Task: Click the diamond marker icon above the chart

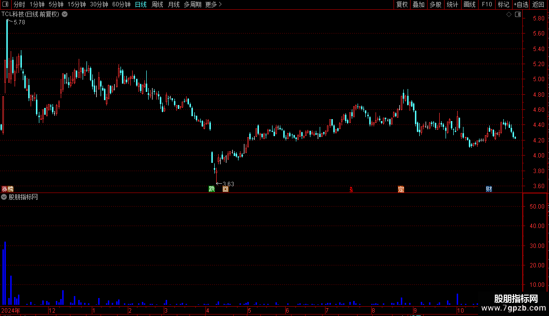Action: (x=509, y=15)
